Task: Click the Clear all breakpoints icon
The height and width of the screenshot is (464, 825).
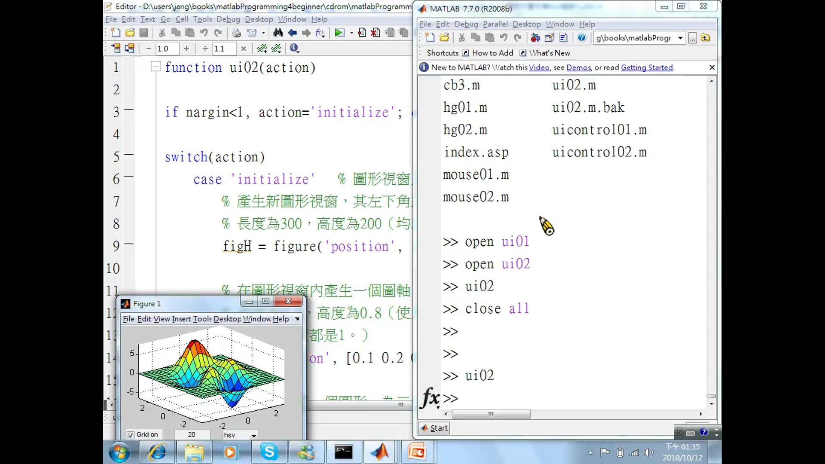Action: click(x=376, y=33)
